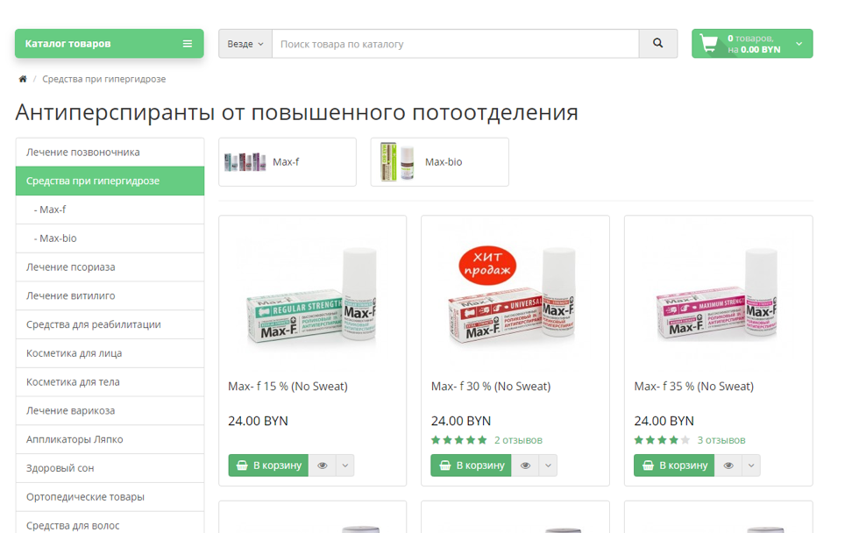Focus the Поиск товара по каталогу field

455,44
